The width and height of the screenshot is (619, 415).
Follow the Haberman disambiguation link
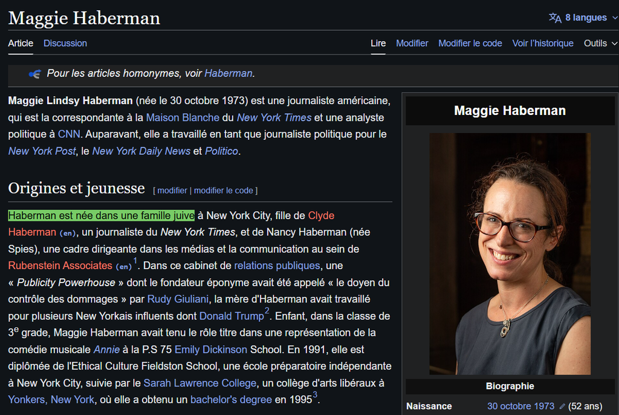[228, 73]
